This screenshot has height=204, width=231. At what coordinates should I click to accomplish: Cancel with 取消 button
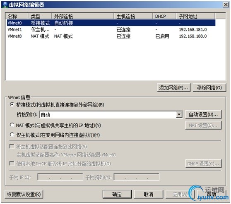tap(149, 195)
